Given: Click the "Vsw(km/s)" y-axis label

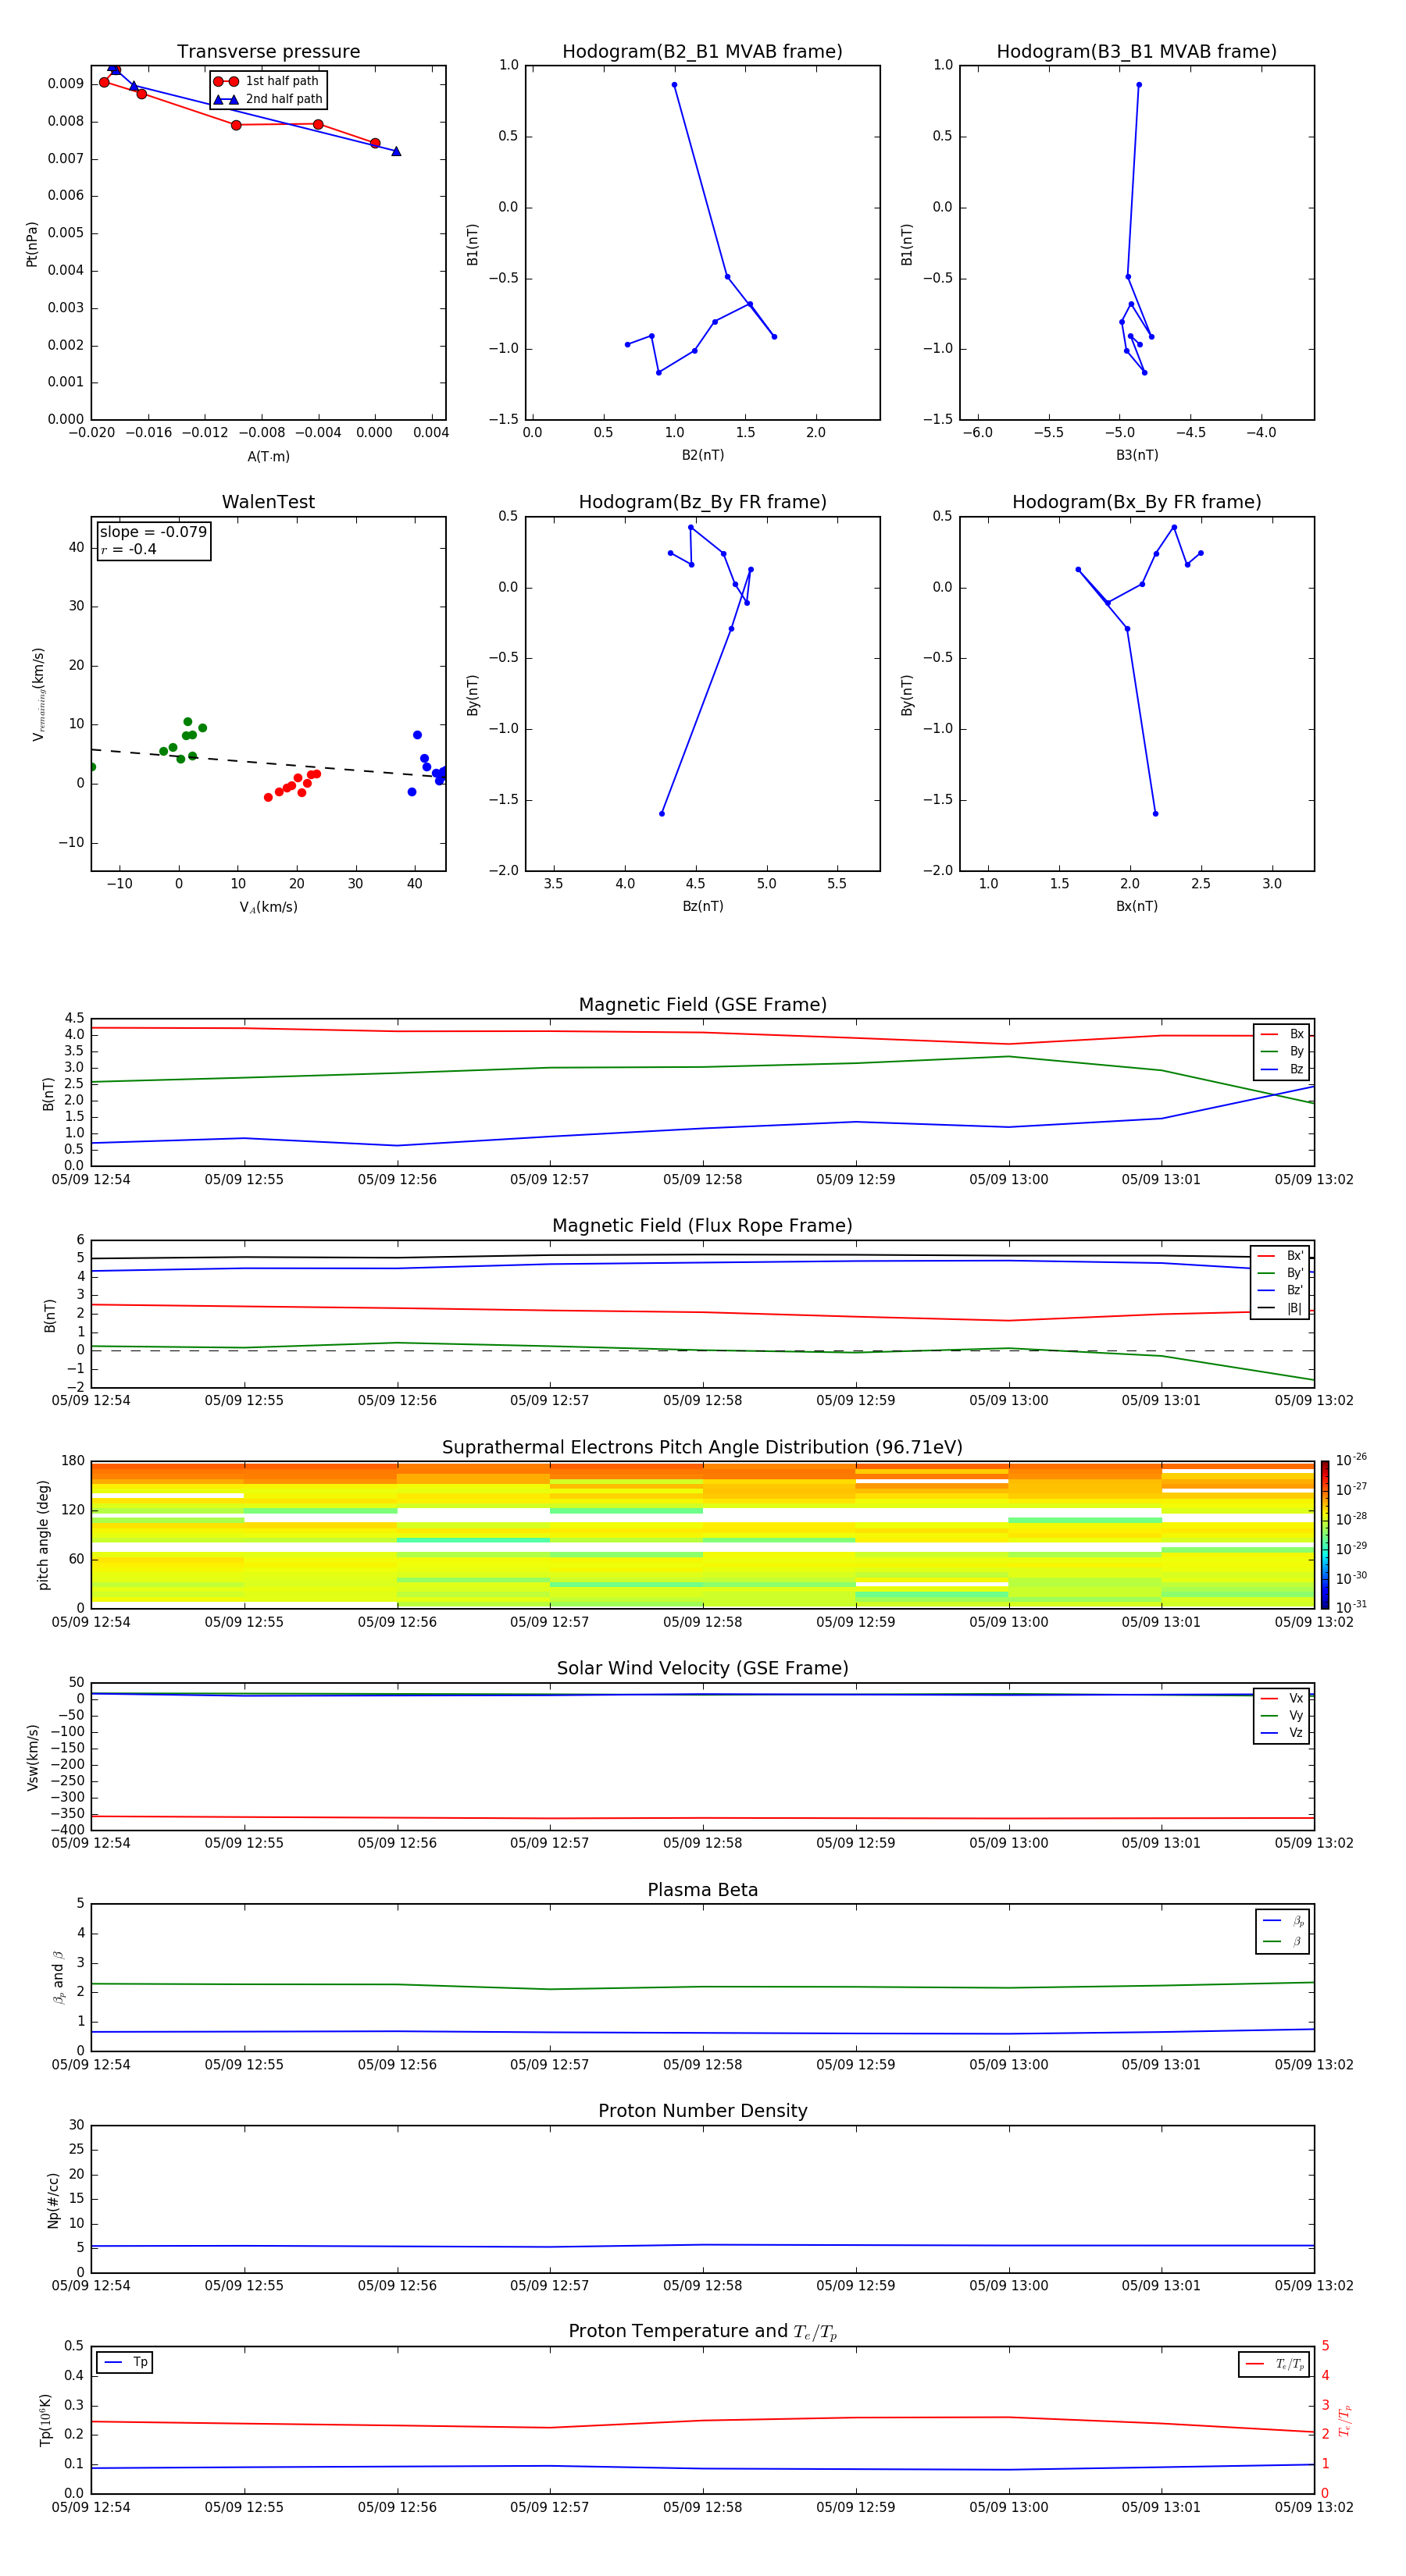Looking at the screenshot, I should (x=32, y=1757).
